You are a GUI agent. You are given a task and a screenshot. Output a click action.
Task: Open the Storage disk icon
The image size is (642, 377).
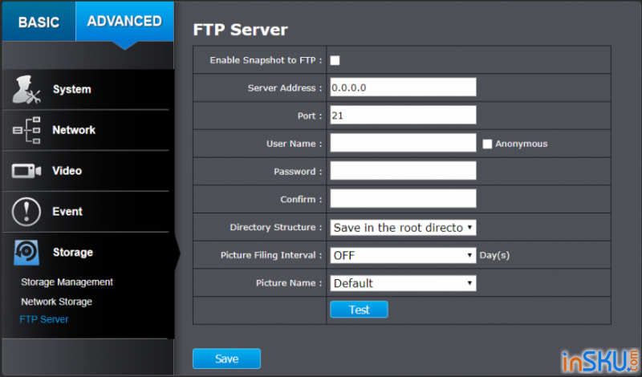tap(26, 252)
